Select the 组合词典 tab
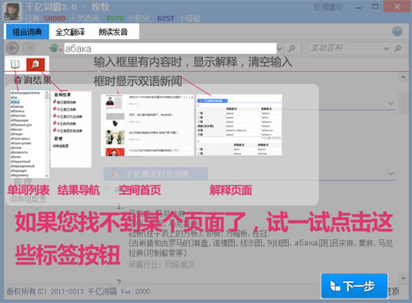 coord(25,32)
